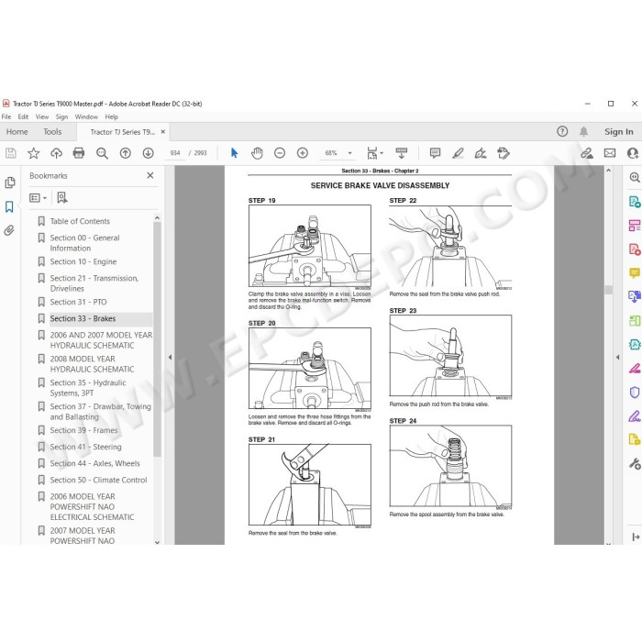Open the File menu
Viewport: 642px width, 642px height.
pos(6,116)
